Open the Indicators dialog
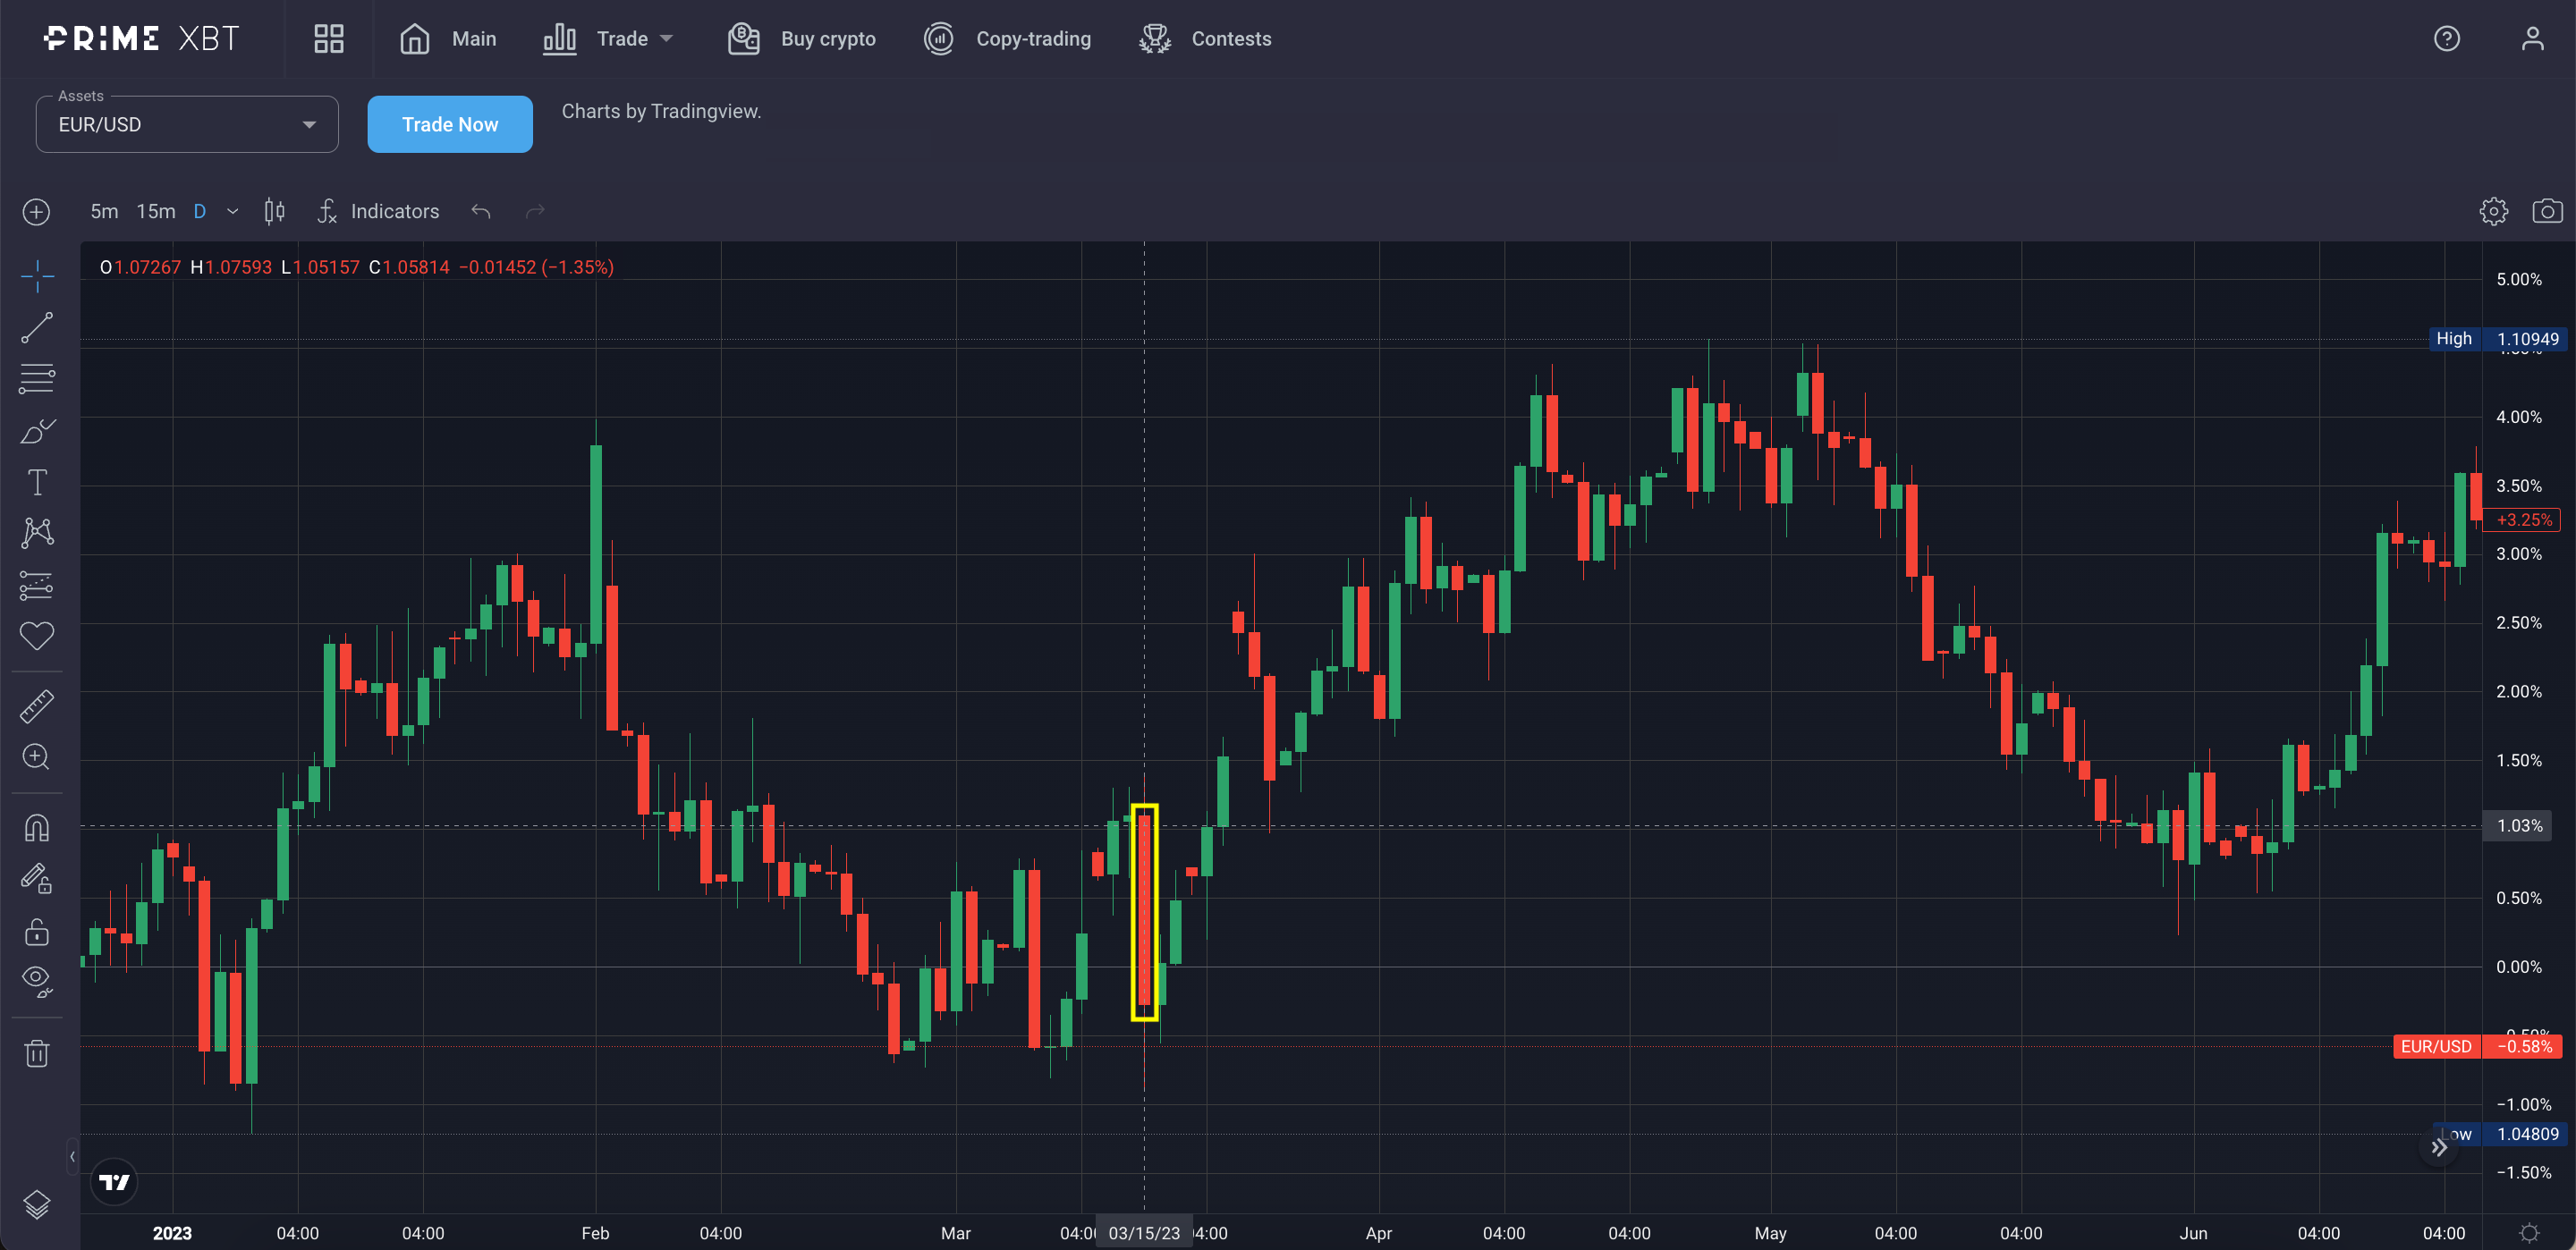2576x1250 pixels. (379, 211)
